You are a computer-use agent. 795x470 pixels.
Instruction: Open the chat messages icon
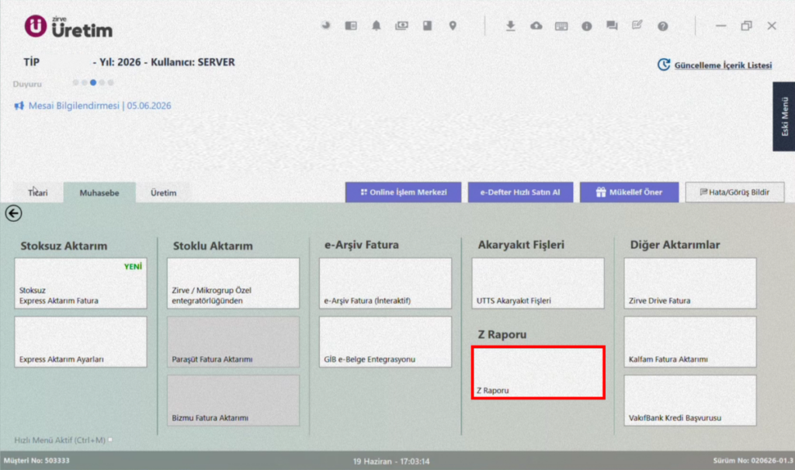click(x=612, y=26)
